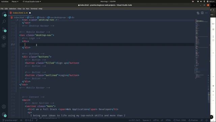Open the Explorer view in the activity bar
Image resolution: width=216 pixels, height=122 pixels.
click(x=4, y=14)
